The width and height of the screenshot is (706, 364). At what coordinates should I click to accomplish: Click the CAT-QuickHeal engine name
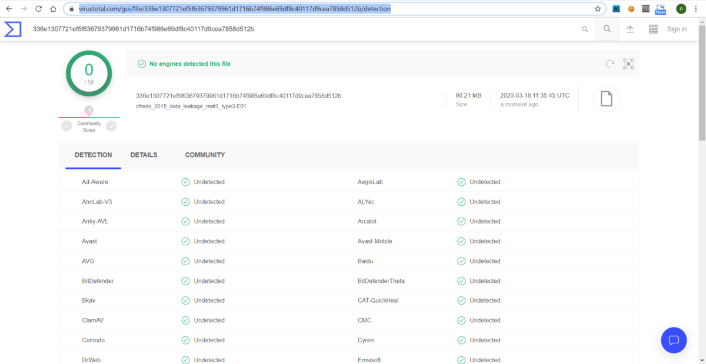pos(378,300)
